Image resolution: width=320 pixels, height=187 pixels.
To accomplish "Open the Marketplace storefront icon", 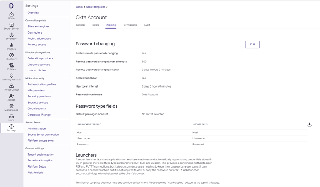I will click(11, 106).
